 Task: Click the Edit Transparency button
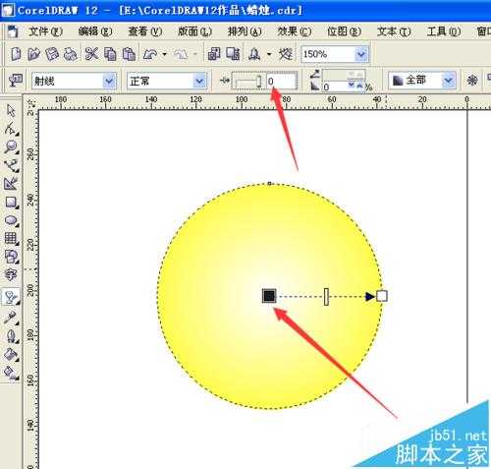tap(15, 81)
